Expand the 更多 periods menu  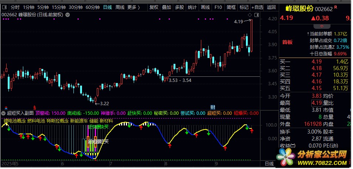tap(134, 7)
